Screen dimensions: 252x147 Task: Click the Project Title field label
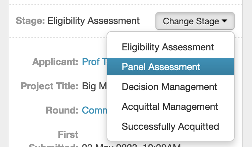coord(49,86)
